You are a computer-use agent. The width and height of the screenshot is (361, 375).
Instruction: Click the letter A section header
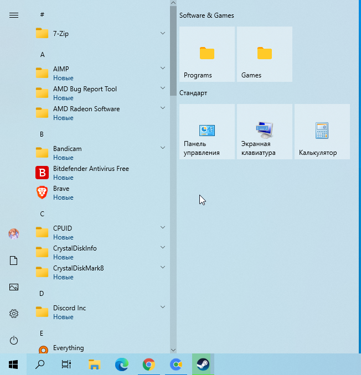(x=43, y=55)
